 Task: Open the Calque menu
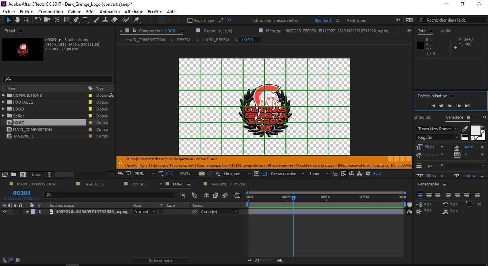74,12
